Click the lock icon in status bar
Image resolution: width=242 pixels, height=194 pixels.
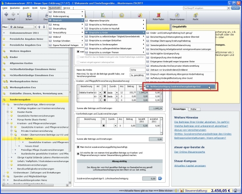(235, 190)
